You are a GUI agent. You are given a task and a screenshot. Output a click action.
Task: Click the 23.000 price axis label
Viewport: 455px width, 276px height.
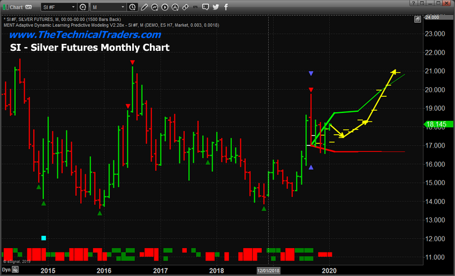(435, 34)
